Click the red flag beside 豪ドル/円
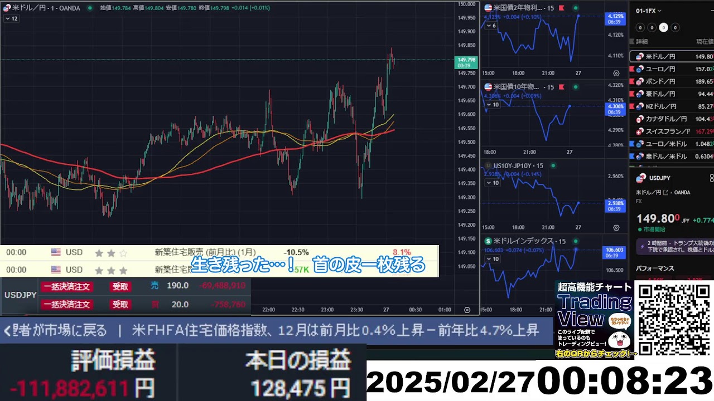This screenshot has height=401, width=714. [632, 94]
